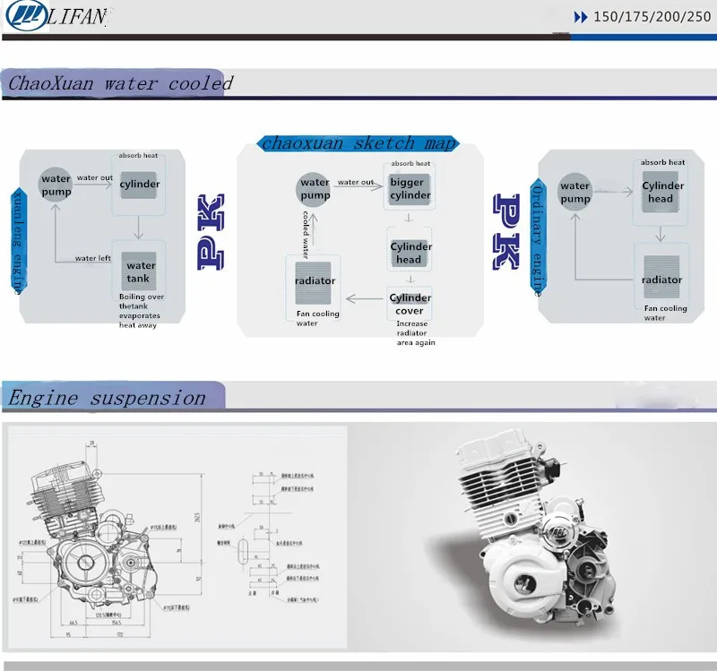This screenshot has width=717, height=671.
Task: Click the Boiling over thetank evaporates text
Action: click(141, 311)
